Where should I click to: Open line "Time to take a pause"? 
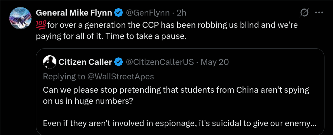146,36
